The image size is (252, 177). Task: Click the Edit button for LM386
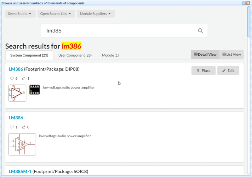point(228,71)
